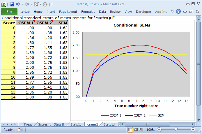Select the title cell about conditional standard errors
The height and width of the screenshot is (134, 202).
pyautogui.click(x=59, y=18)
